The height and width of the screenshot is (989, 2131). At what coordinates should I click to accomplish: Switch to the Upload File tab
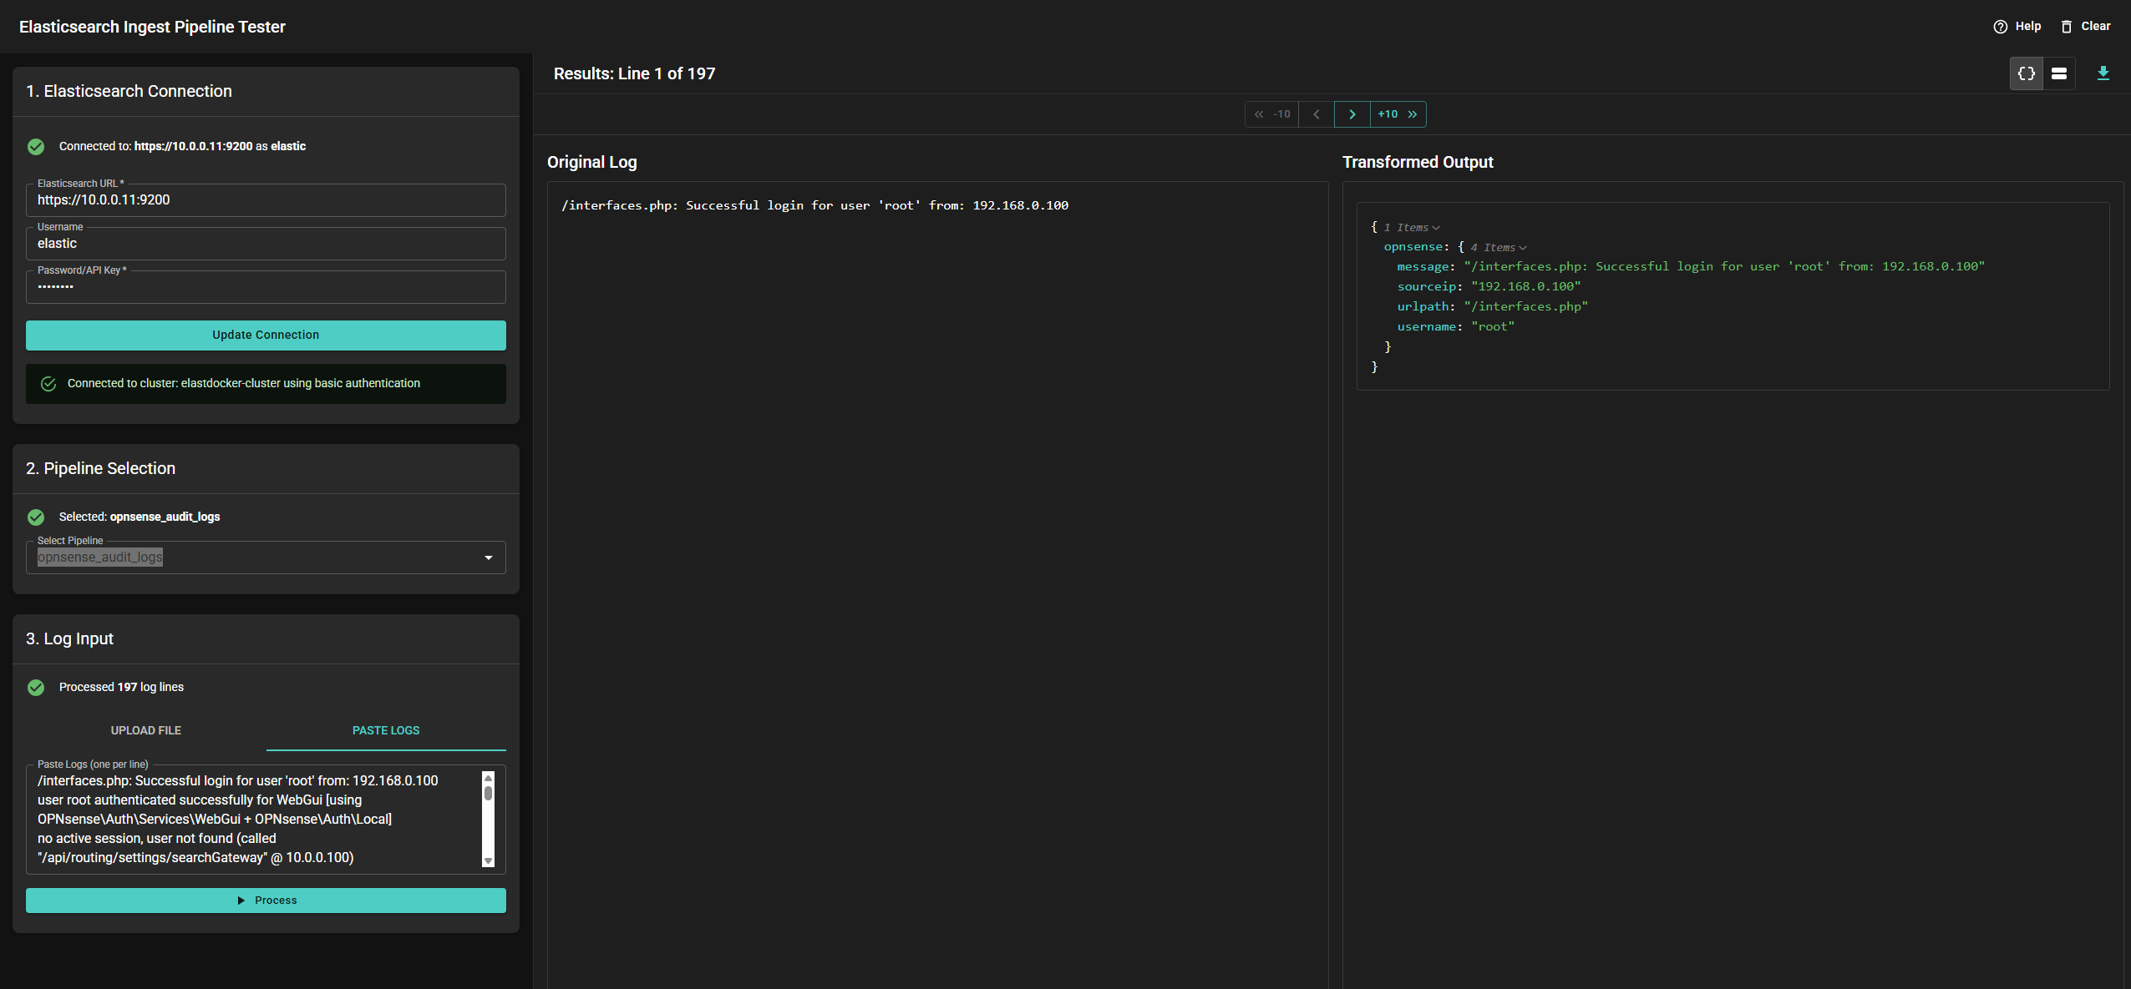(146, 730)
